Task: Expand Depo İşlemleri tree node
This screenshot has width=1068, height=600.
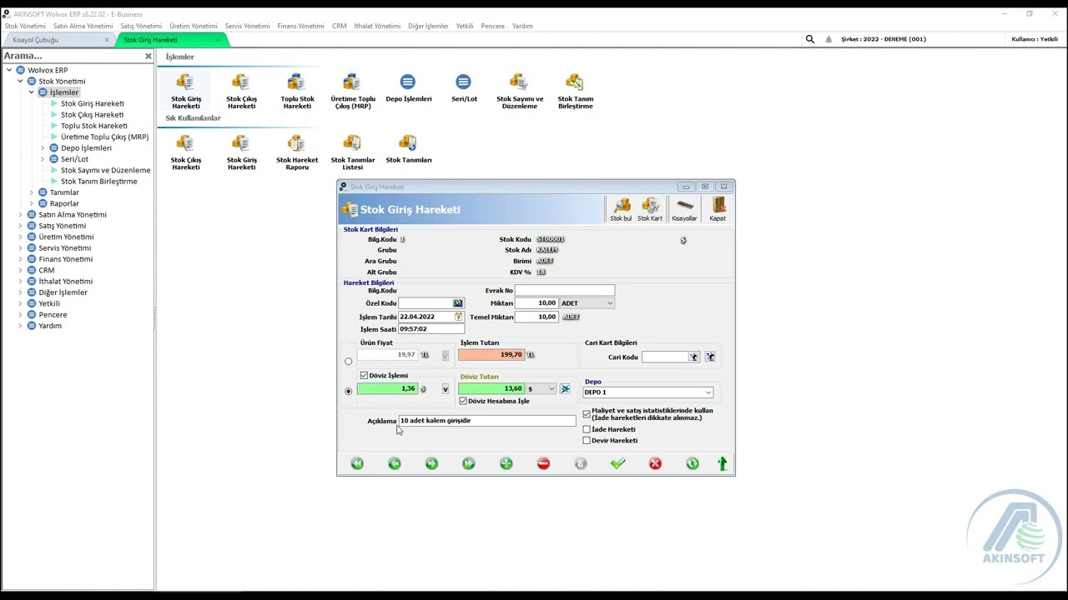Action: [43, 147]
